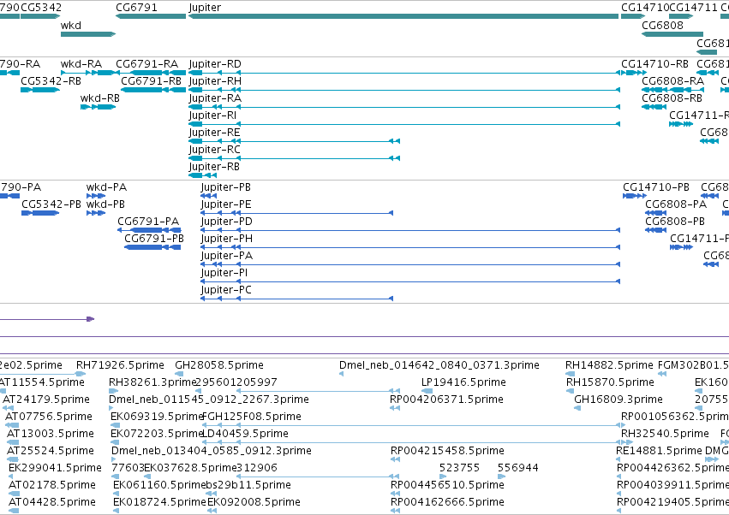Select EST EK092008.5prime
729x515 pixels.
pyautogui.click(x=211, y=511)
